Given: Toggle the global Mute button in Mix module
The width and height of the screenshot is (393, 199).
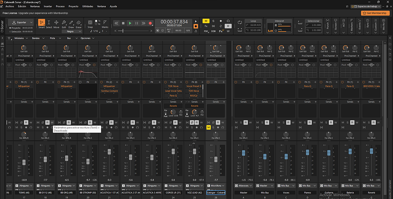Looking at the screenshot, I should 206,22.
